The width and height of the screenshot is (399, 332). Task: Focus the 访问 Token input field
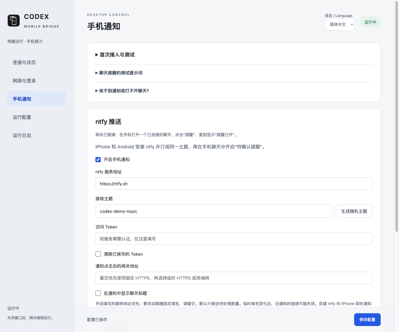234,239
